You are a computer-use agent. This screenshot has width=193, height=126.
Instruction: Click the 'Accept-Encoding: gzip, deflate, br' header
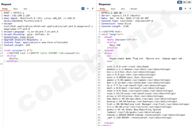27,35
